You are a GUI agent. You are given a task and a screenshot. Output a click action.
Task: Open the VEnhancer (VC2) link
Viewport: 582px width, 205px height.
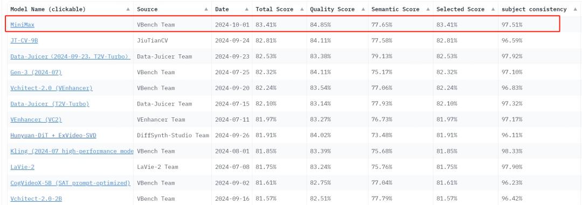(x=36, y=119)
